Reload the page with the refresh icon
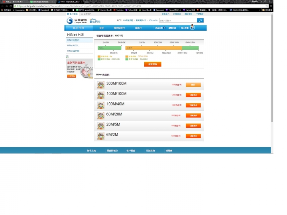 [11, 6]
